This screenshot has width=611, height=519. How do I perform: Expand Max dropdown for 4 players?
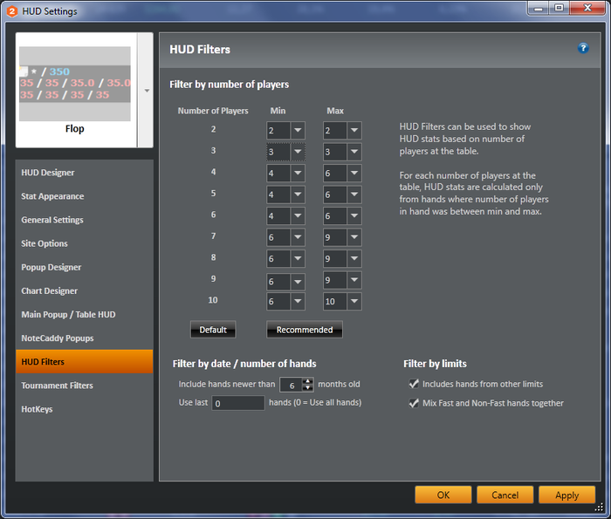point(354,174)
